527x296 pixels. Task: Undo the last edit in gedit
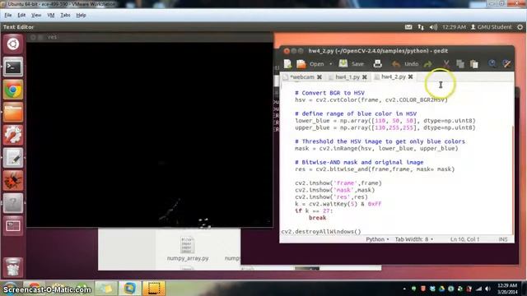click(405, 64)
